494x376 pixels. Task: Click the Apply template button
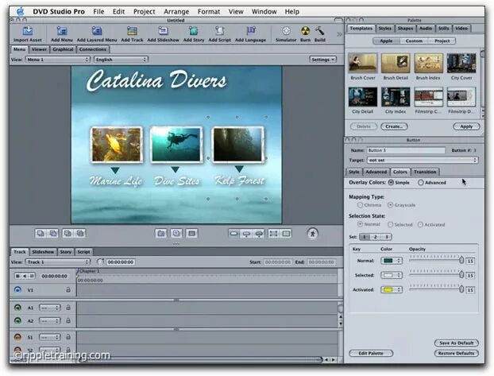466,126
